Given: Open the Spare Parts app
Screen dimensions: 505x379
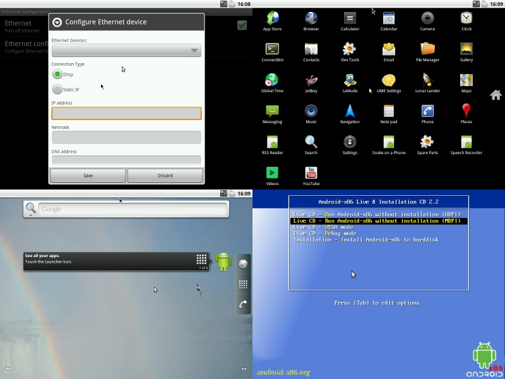Looking at the screenshot, I should [x=427, y=145].
